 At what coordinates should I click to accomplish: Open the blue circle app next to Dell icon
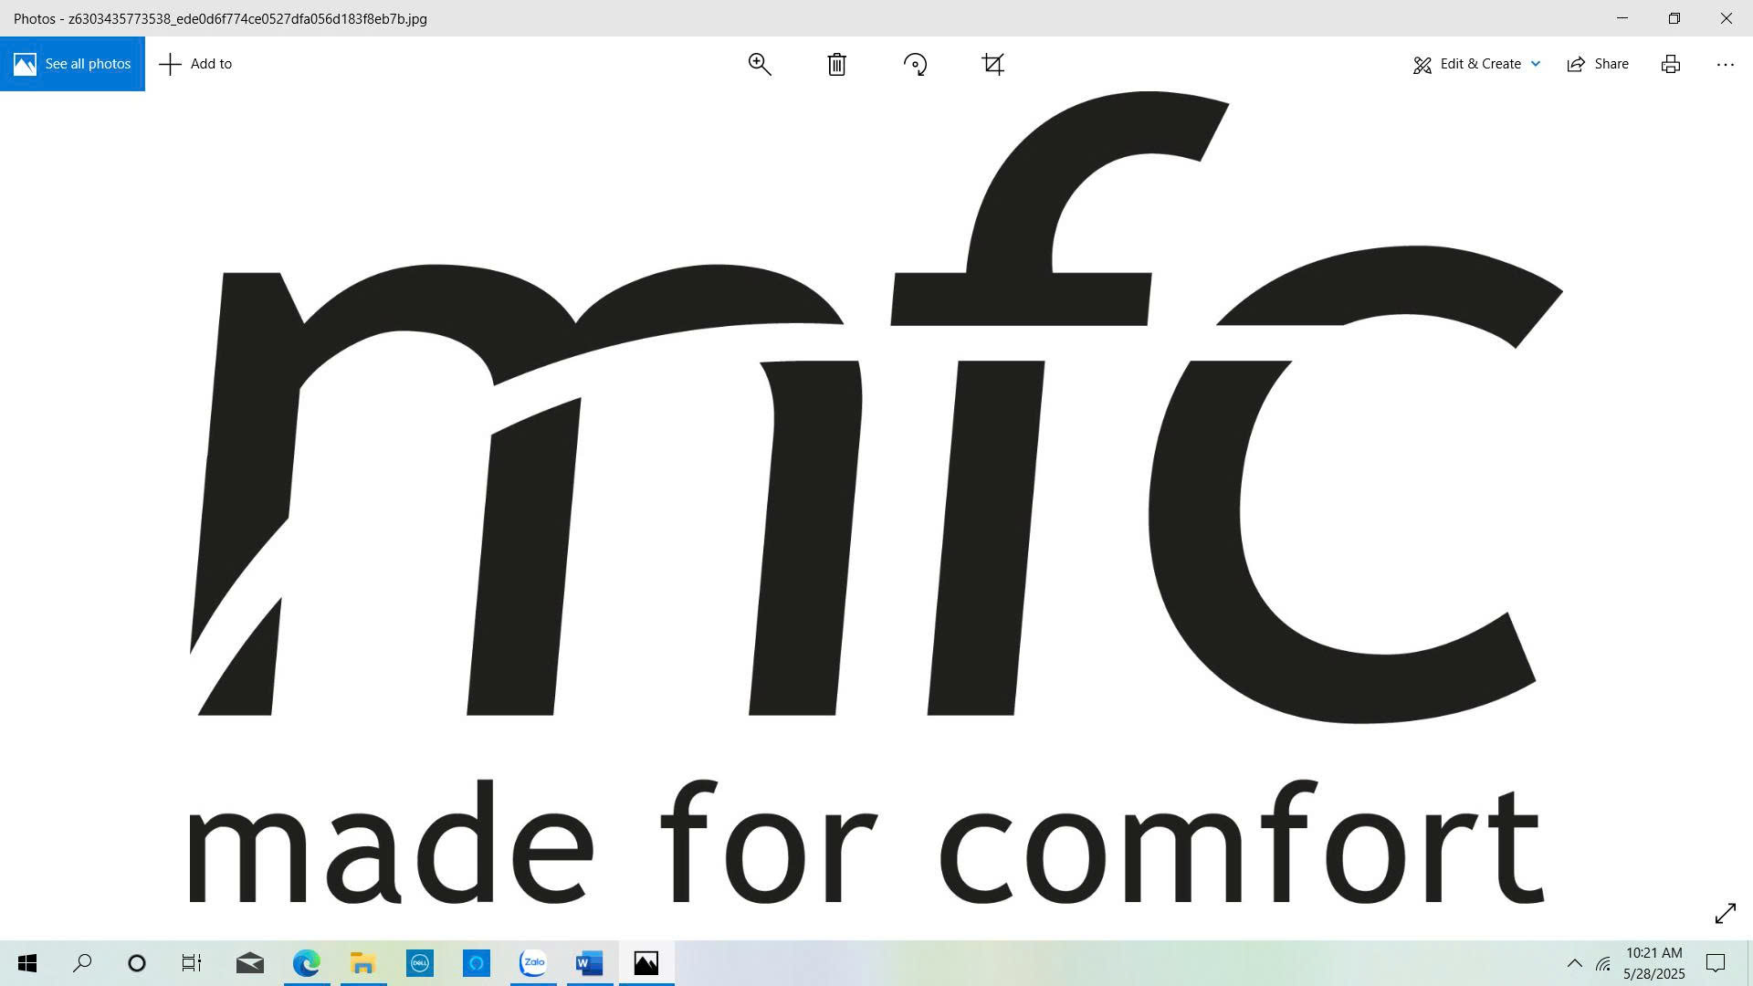point(476,963)
